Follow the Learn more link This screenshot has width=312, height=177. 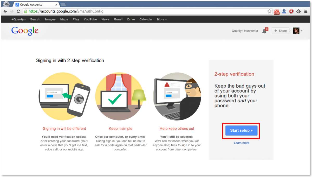pos(241,143)
